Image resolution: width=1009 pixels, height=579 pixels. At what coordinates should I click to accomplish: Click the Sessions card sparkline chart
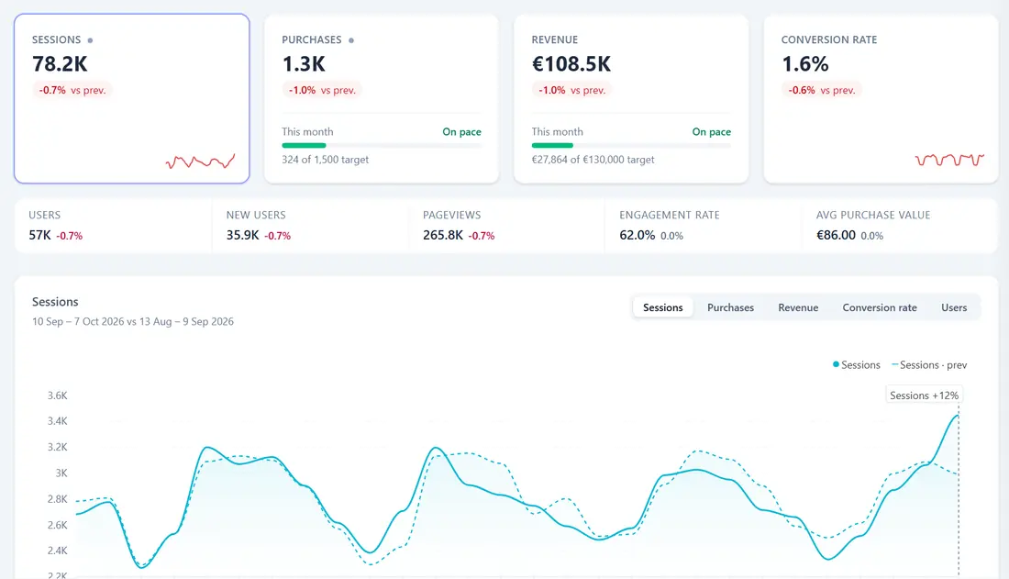[200, 161]
